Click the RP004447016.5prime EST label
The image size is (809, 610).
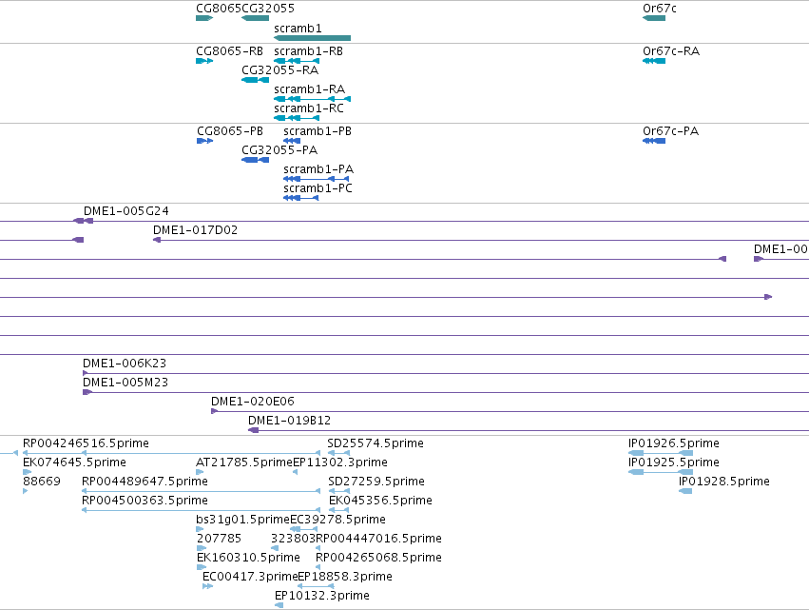pos(379,540)
